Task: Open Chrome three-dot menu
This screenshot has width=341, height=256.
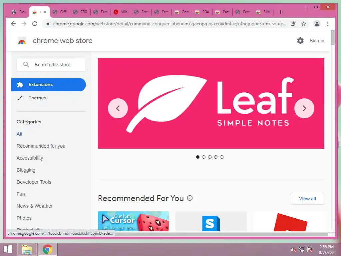Action: point(328,24)
